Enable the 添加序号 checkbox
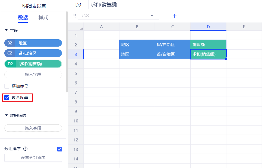This screenshot has width=262, height=168. (7, 86)
